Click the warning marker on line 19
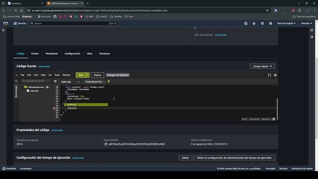 click(x=54, y=108)
